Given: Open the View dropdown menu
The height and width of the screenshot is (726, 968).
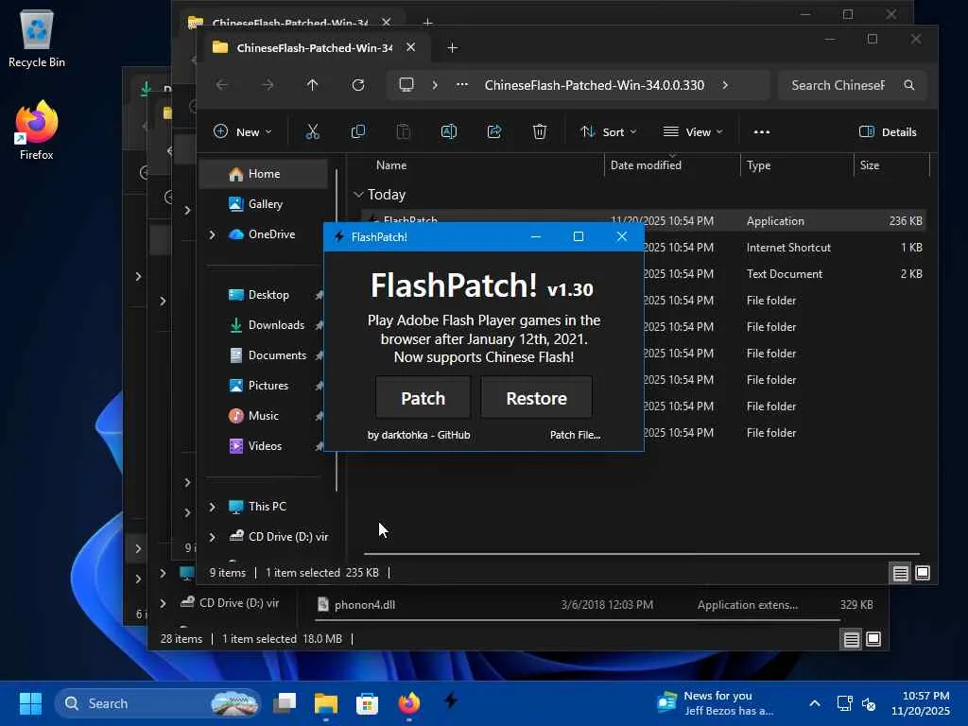Looking at the screenshot, I should pos(692,131).
